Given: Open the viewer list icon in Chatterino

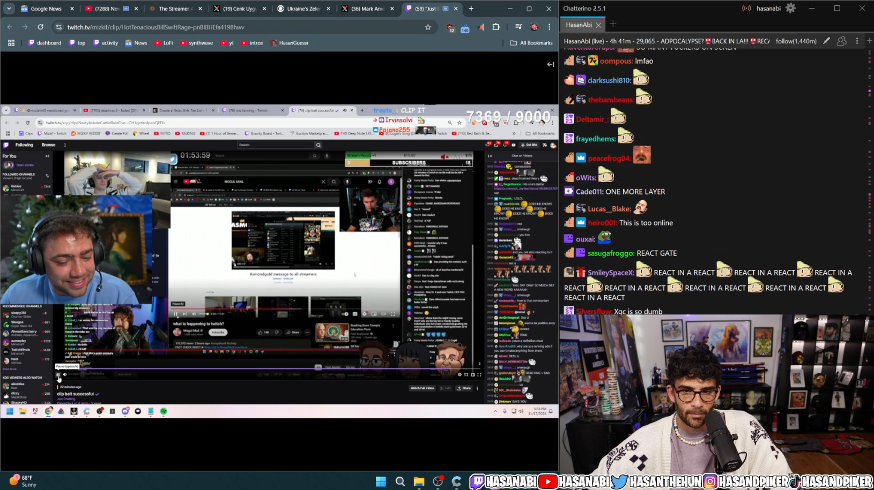Looking at the screenshot, I should point(842,41).
